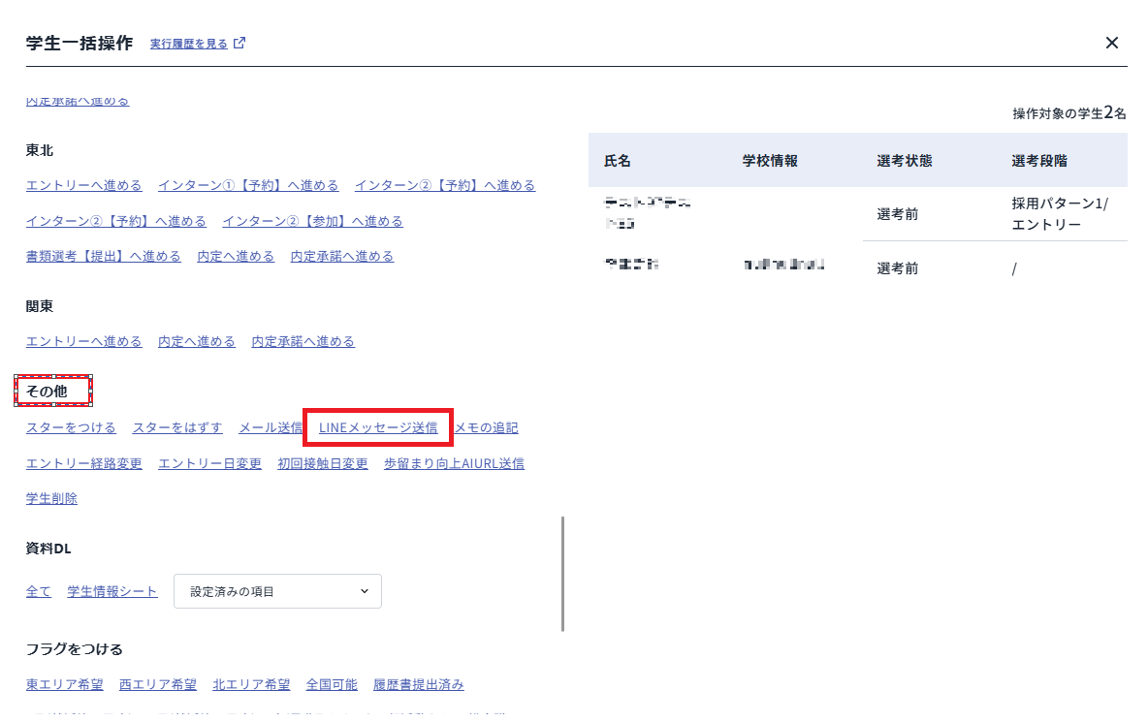Click the left panel vertical scrollbar
This screenshot has width=1148, height=722.
click(562, 574)
